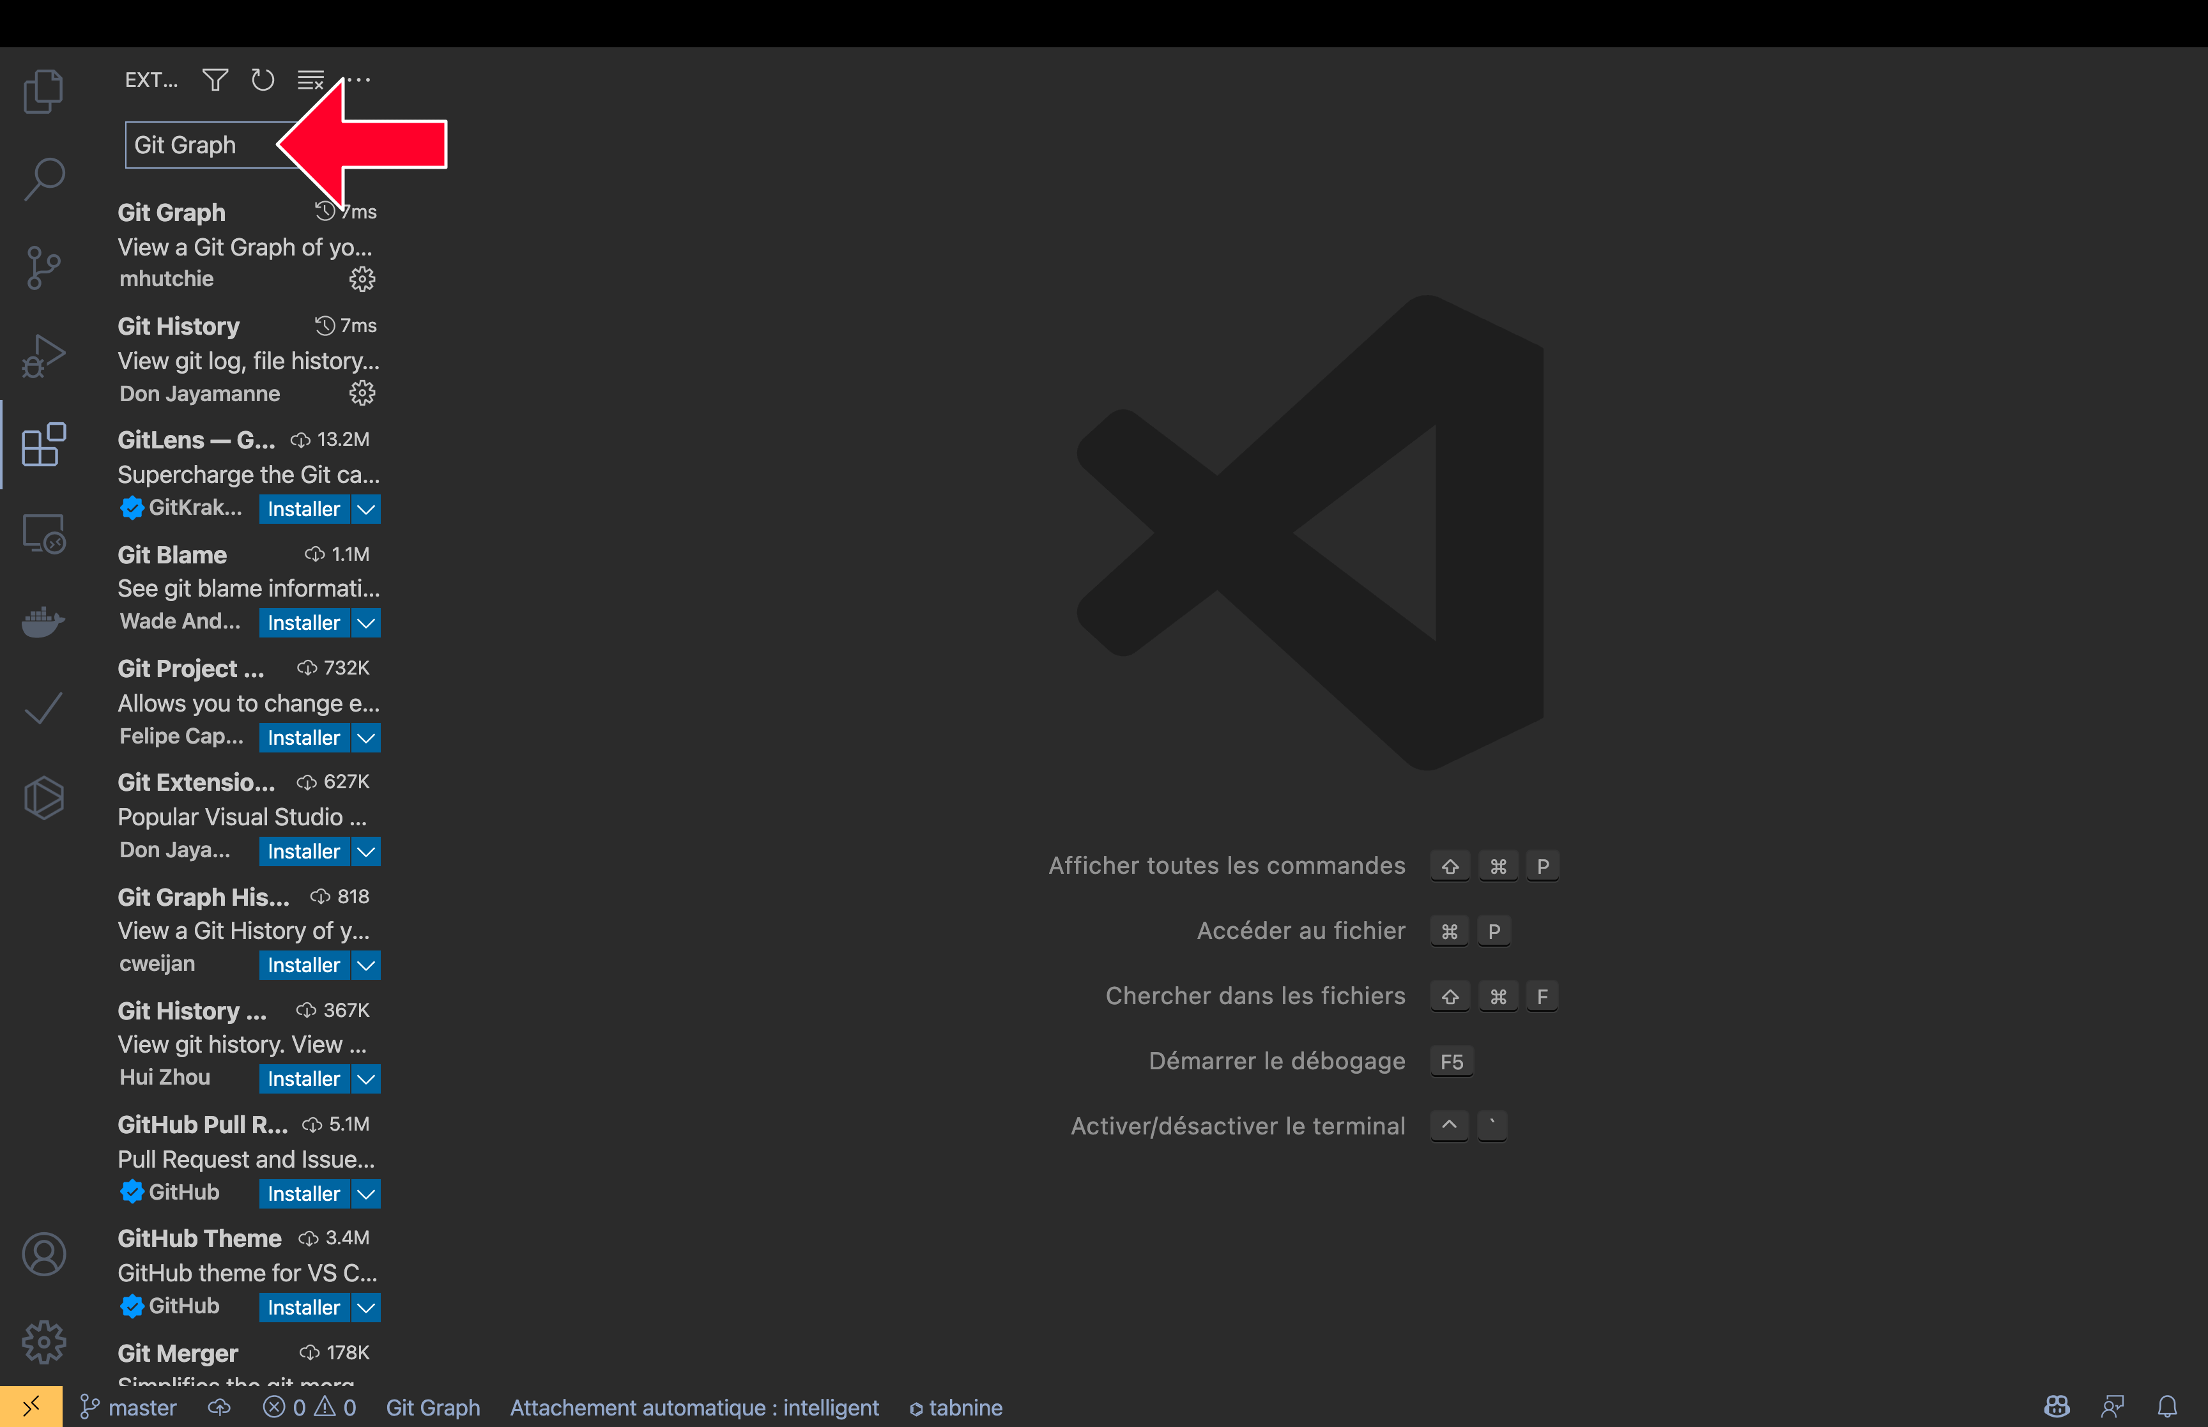Open the Explorer view in the activity bar
This screenshot has width=2208, height=1427.
[x=43, y=91]
